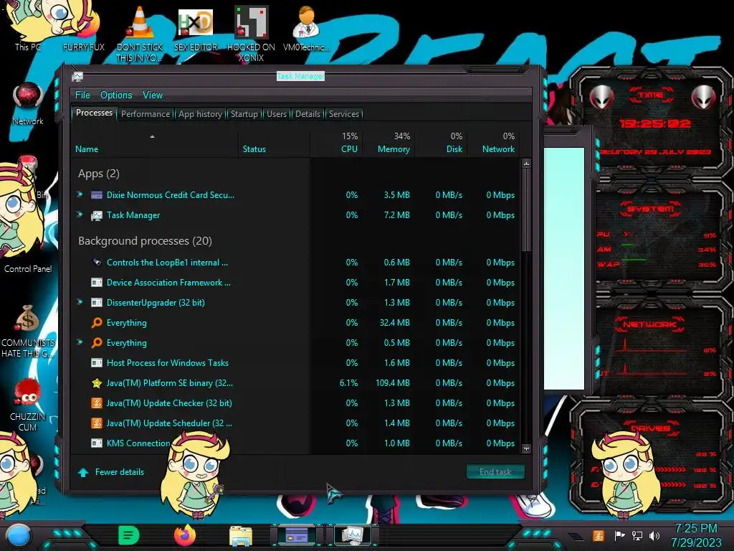
Task: Sort by the Network column header
Action: (x=494, y=143)
